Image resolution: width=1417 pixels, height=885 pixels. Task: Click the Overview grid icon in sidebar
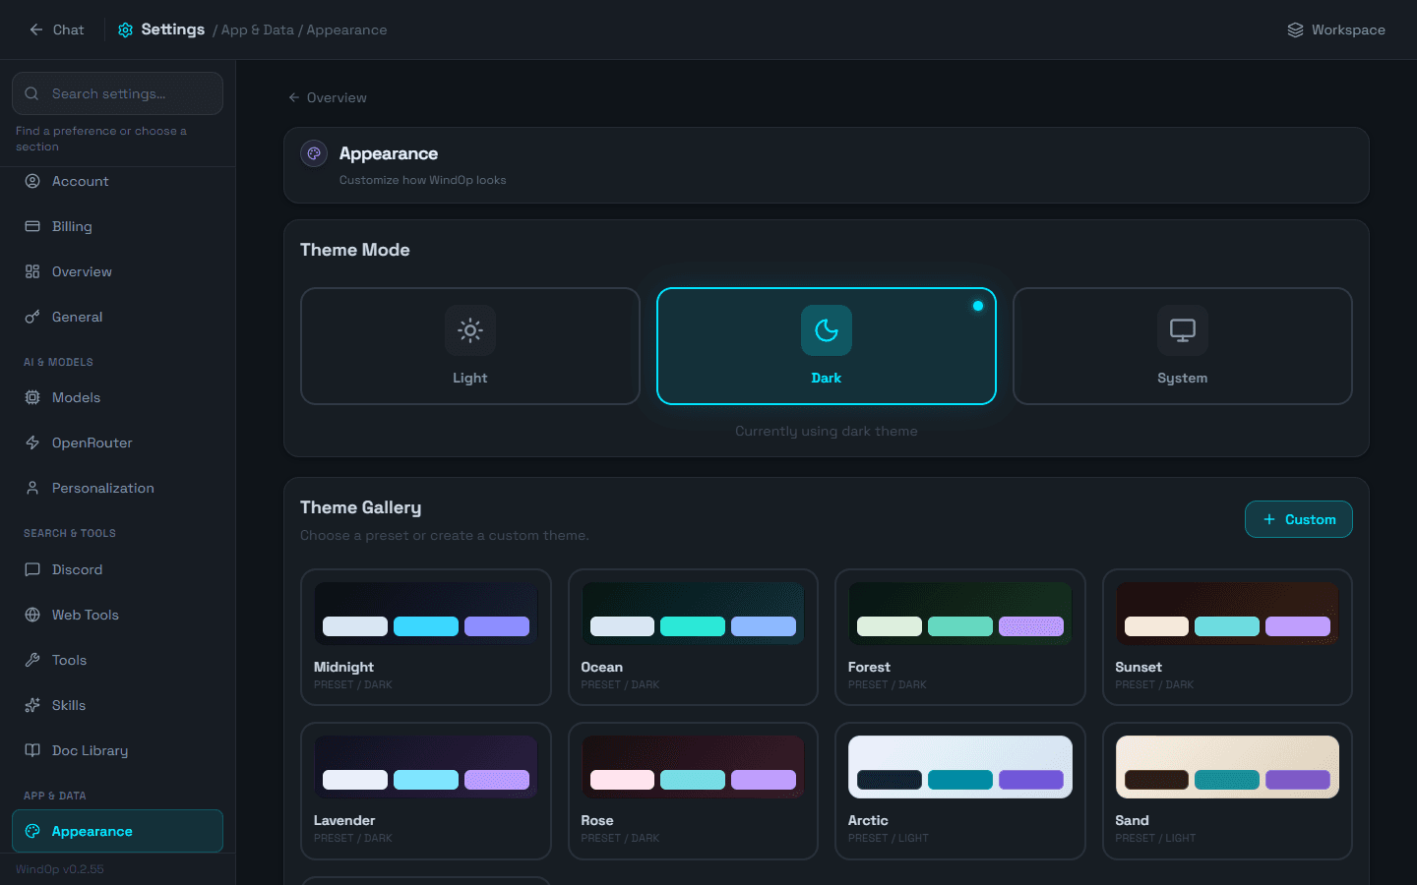[x=32, y=271]
